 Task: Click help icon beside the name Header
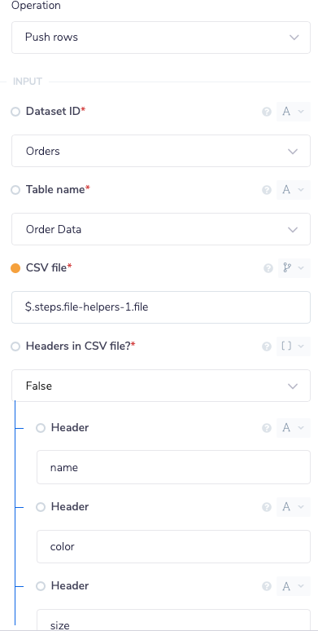point(267,428)
